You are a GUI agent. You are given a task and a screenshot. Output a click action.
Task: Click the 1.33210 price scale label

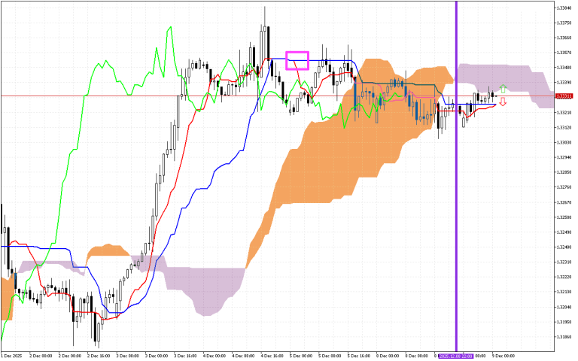[x=564, y=112]
